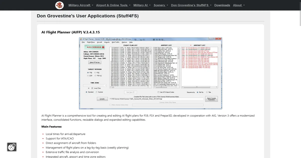Select aircraft 1051 Air Canada Airbus A321-200
The image size is (301, 158).
195,58
